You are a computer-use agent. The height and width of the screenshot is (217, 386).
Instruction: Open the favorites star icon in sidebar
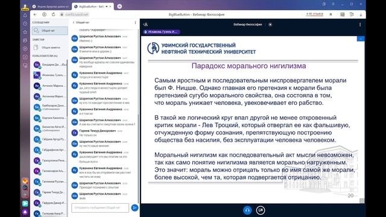(25, 32)
